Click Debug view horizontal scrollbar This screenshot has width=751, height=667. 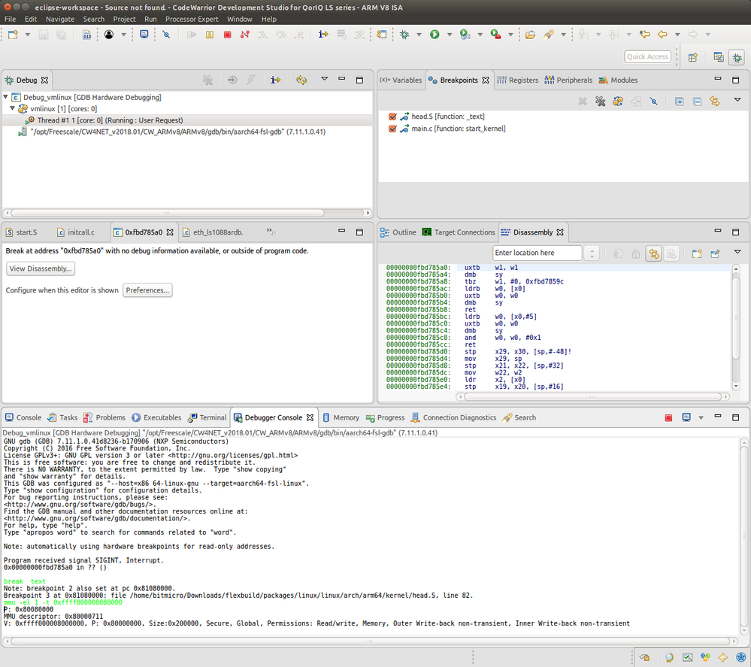click(168, 213)
